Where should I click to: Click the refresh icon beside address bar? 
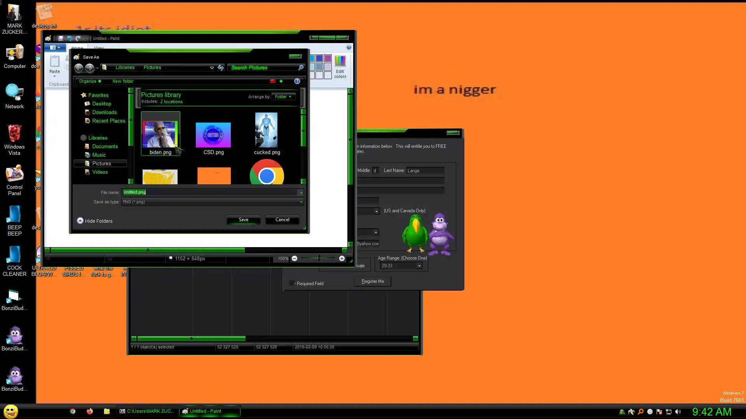[221, 68]
